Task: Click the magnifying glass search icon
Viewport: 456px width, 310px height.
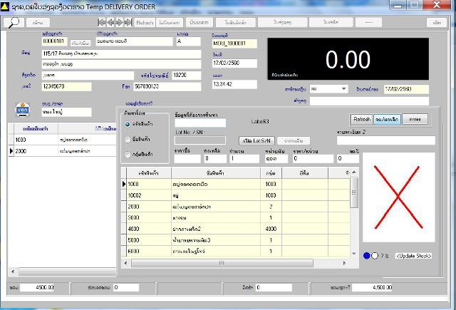Action: click(x=13, y=22)
